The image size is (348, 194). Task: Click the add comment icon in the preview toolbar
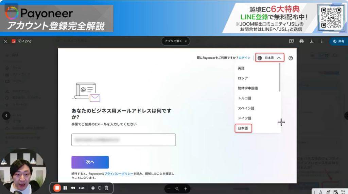tap(291, 41)
